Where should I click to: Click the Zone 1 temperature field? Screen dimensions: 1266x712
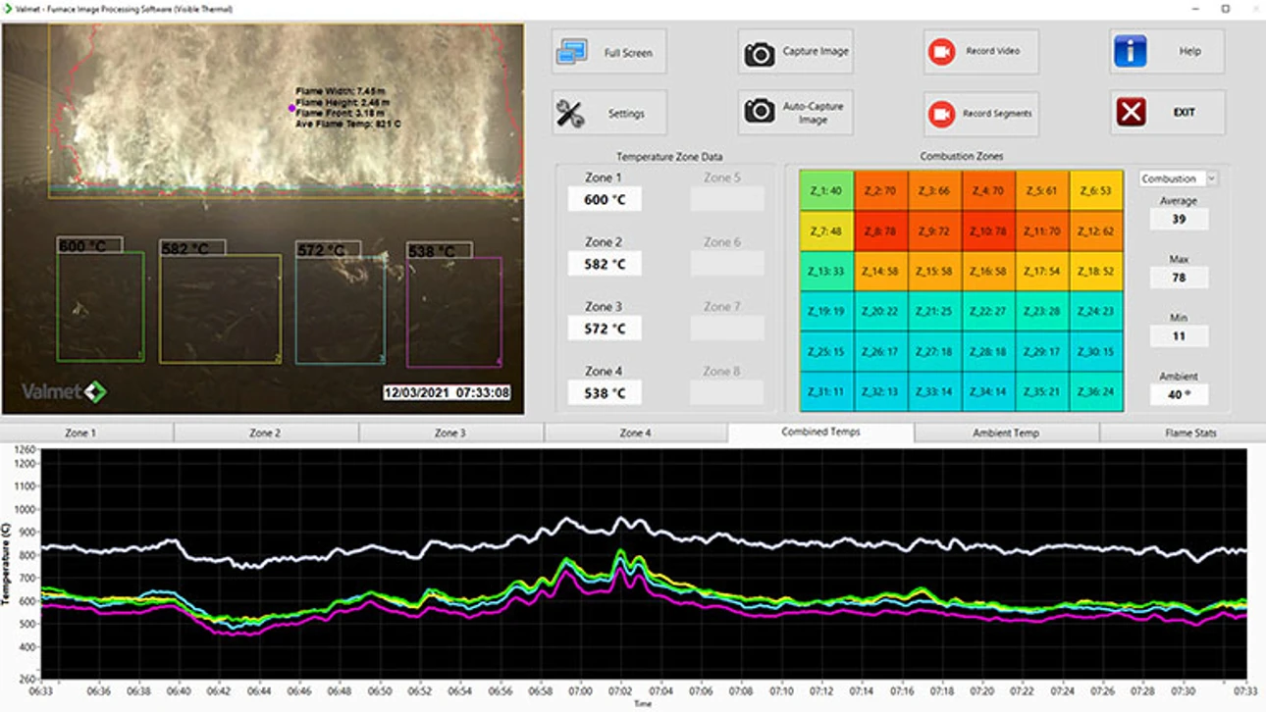[604, 200]
